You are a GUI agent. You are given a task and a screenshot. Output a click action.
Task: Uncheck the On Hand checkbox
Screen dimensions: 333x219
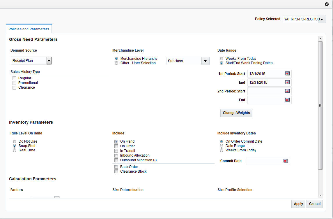pyautogui.click(x=116, y=141)
